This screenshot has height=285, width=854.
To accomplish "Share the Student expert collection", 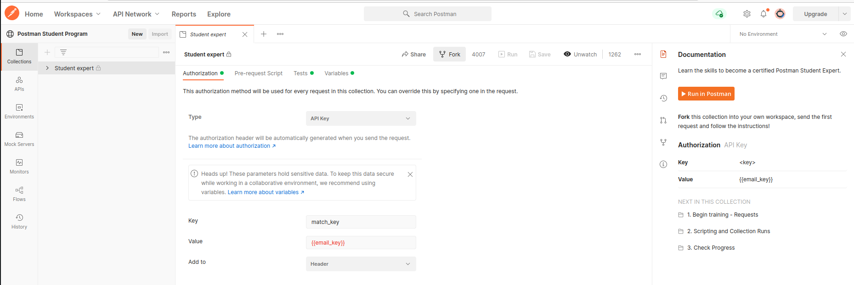I will click(x=413, y=54).
